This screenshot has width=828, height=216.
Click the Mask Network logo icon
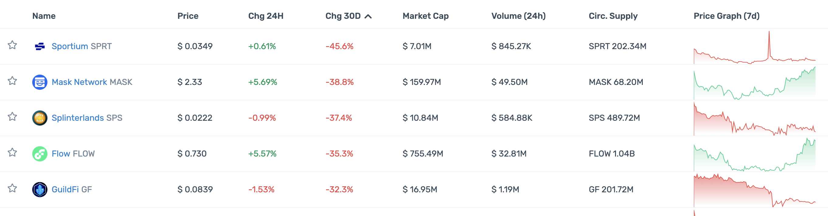[x=40, y=82]
